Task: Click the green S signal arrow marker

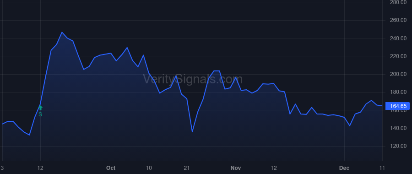Action: [40, 108]
